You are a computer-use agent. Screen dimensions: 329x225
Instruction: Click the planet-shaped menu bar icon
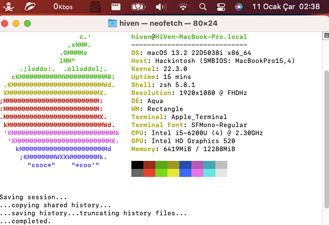point(30,7)
